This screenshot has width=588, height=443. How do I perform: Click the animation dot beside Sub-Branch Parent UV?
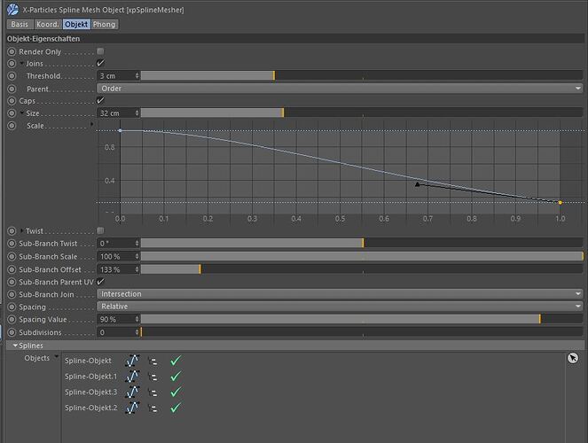12,282
